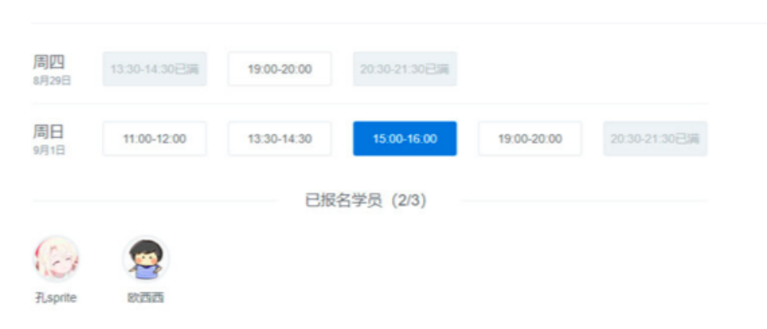Click full Sunday 20:30-21:30已满 slot
767x329 pixels.
click(x=655, y=139)
